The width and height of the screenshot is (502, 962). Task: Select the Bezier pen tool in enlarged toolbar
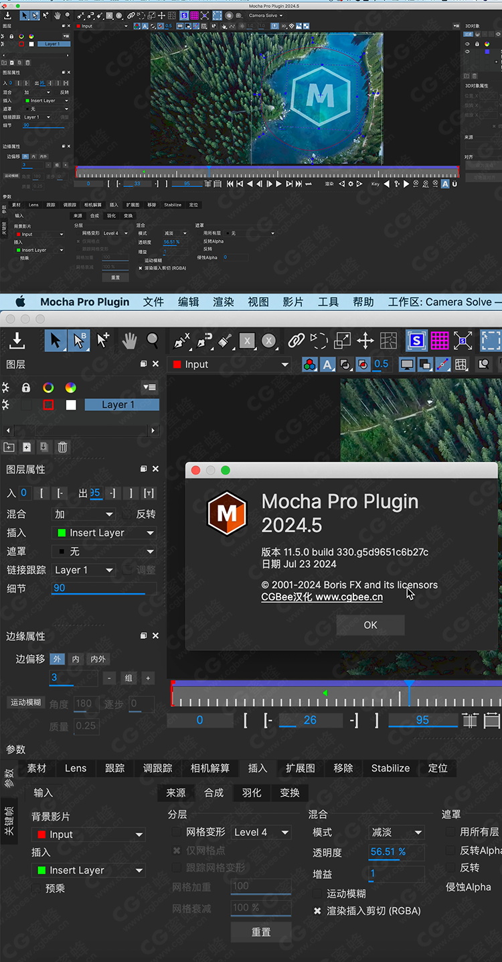coord(204,341)
